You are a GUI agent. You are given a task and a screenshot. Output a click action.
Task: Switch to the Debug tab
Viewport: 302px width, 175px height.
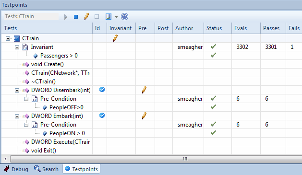16,169
